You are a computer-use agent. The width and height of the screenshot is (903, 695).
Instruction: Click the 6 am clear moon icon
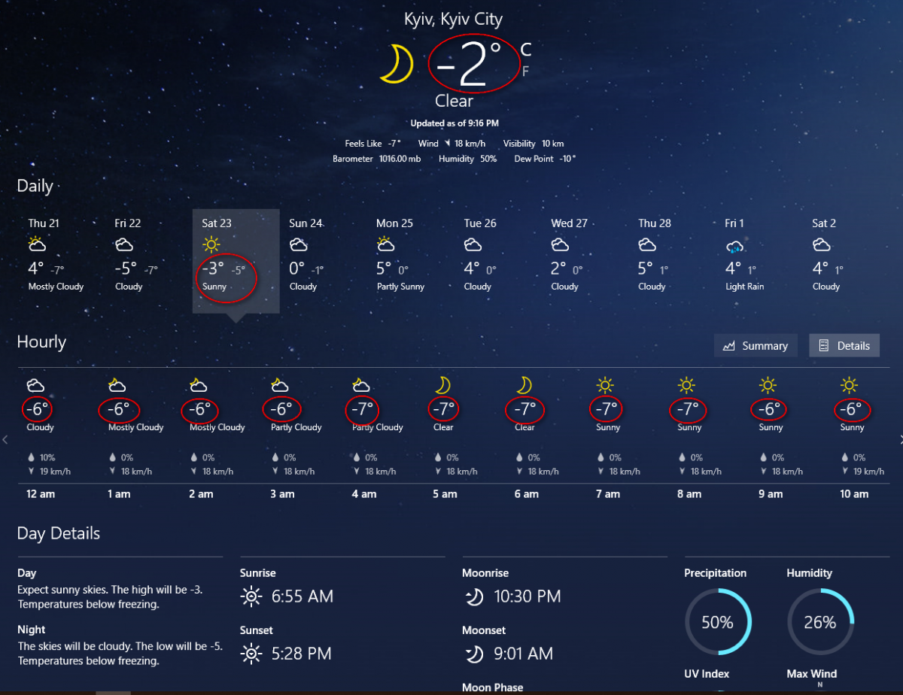pyautogui.click(x=524, y=385)
